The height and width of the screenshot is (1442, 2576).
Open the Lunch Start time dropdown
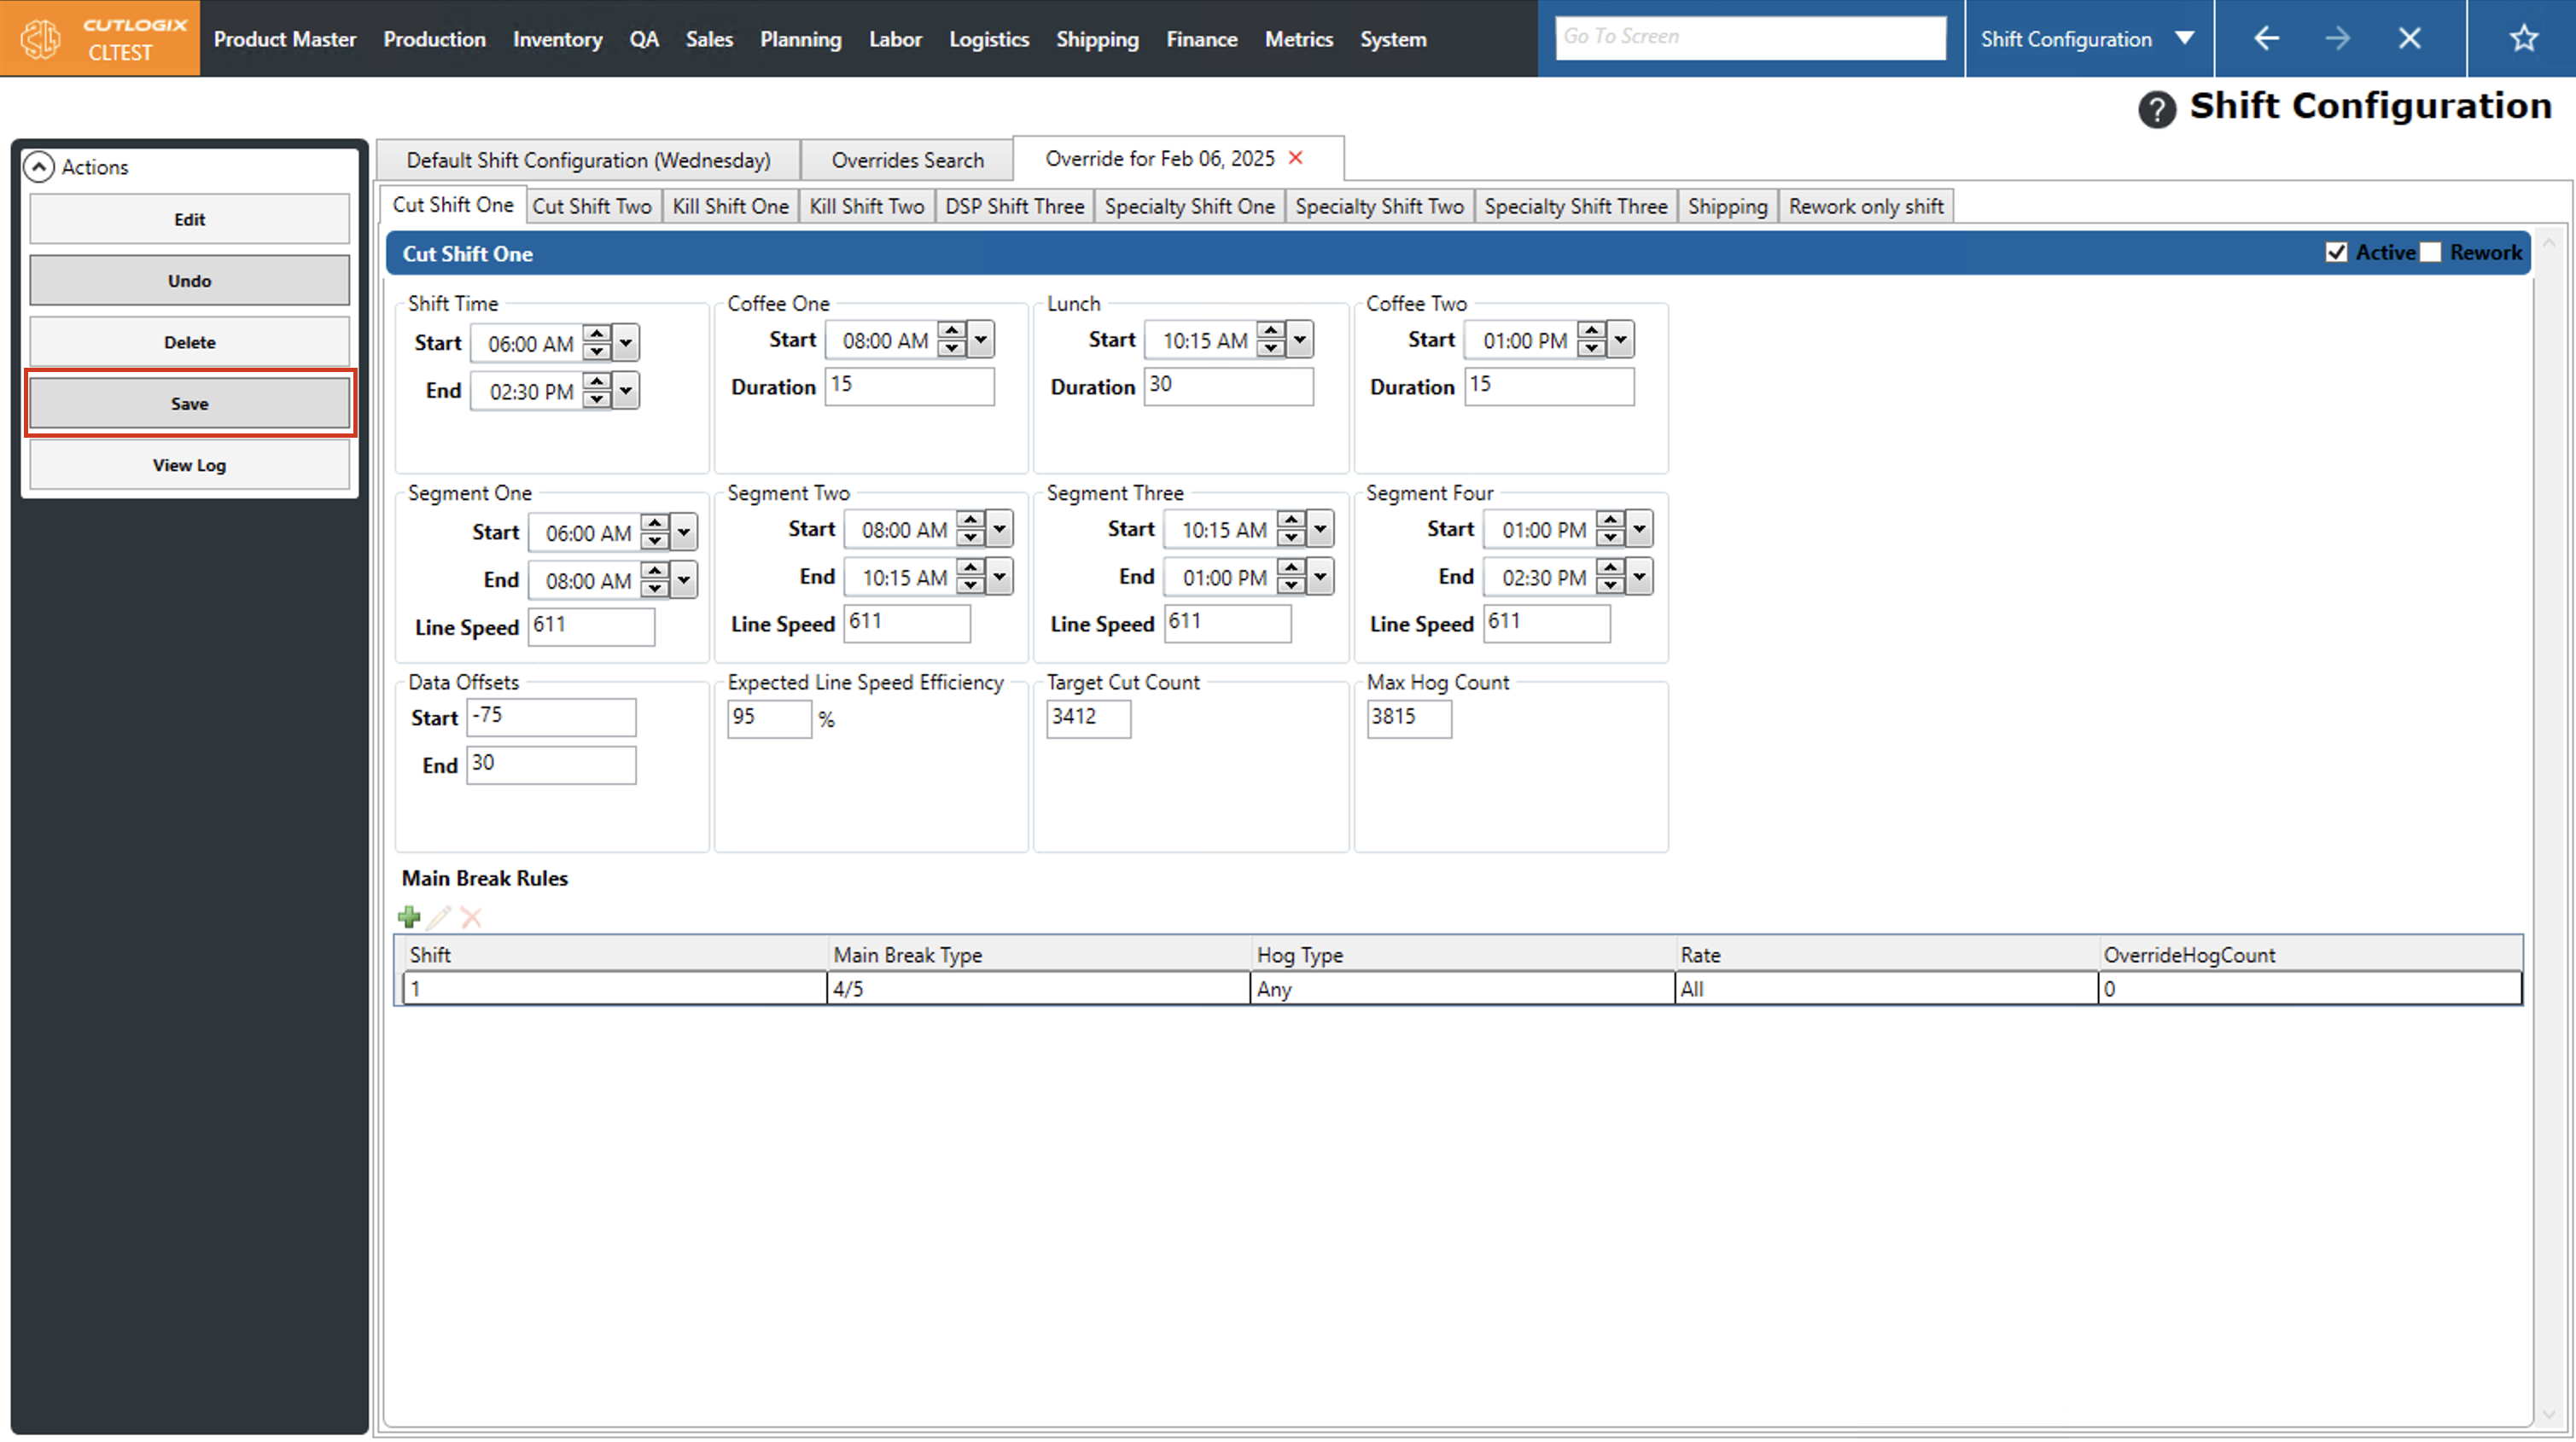tap(1299, 340)
